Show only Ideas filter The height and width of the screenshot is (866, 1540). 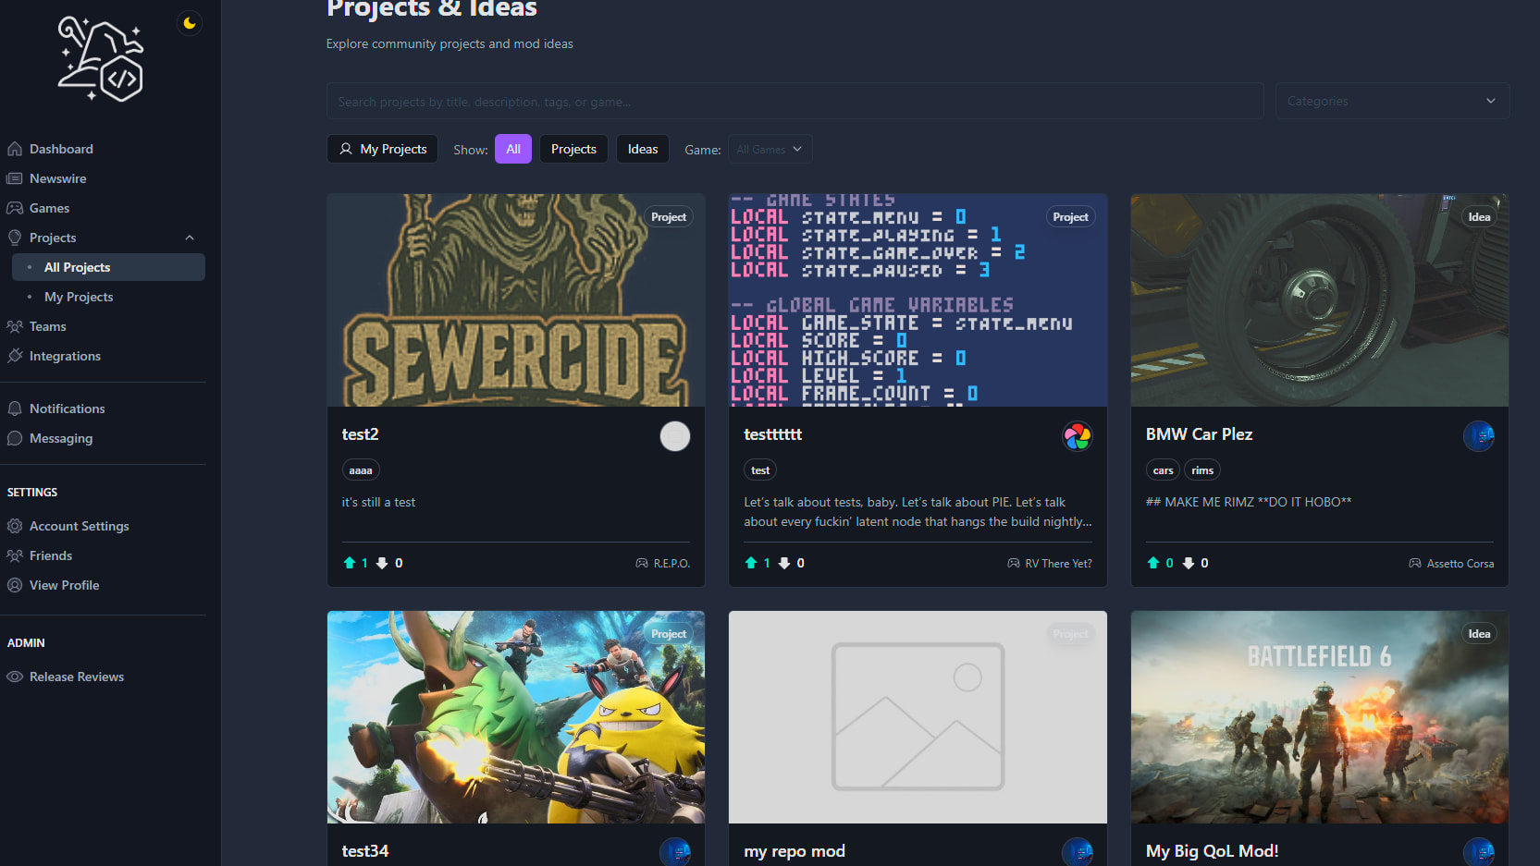pos(643,149)
